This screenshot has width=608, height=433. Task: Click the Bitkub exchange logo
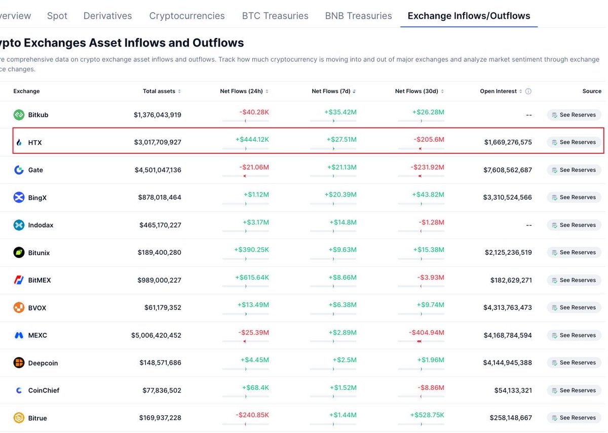(19, 115)
